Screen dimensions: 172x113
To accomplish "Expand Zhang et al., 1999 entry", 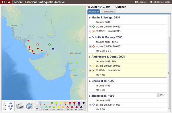I will (90, 96).
